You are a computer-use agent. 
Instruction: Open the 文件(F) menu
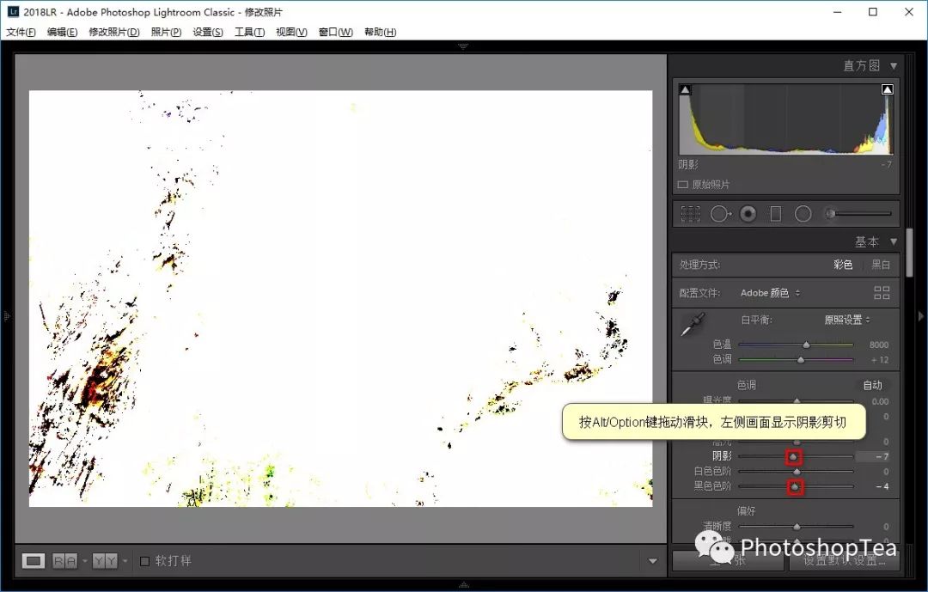[21, 32]
